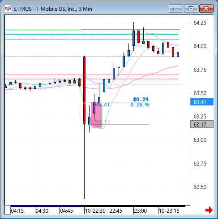Minimize the S.TMUS chart window
The height and width of the screenshot is (219, 218).
point(176,9)
